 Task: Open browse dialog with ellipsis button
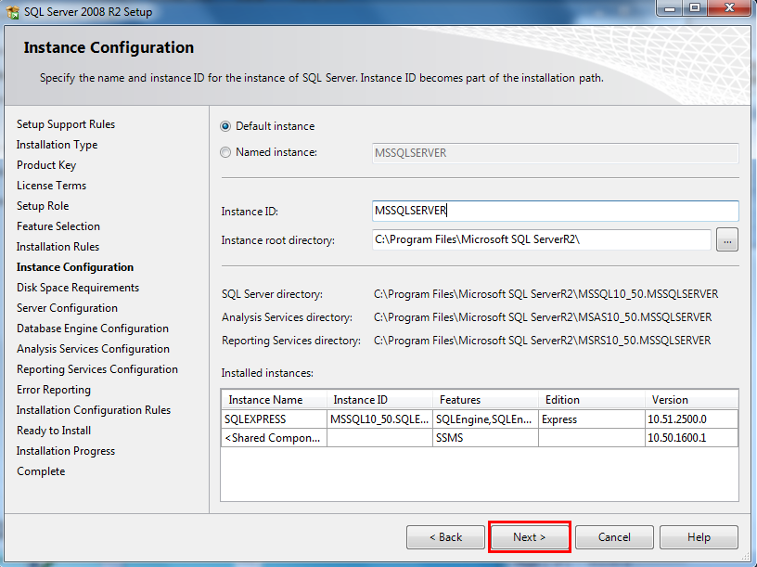(x=727, y=239)
